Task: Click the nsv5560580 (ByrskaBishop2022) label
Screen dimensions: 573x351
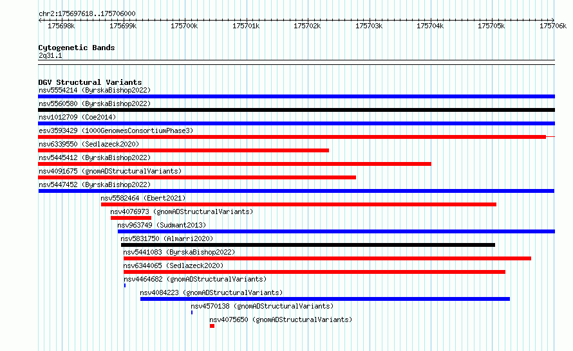Action: pos(95,104)
